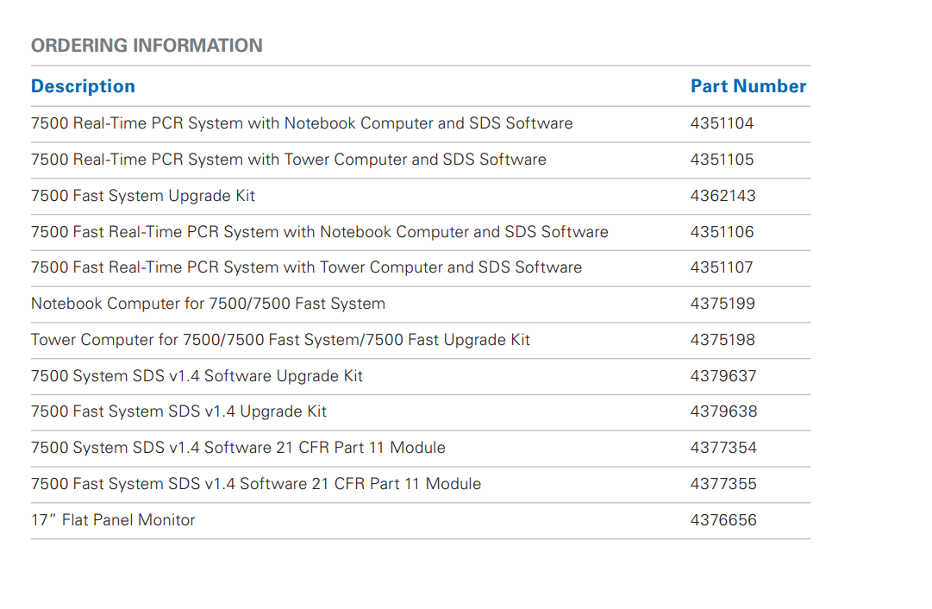
Task: Select part number 4351106
Action: (722, 232)
